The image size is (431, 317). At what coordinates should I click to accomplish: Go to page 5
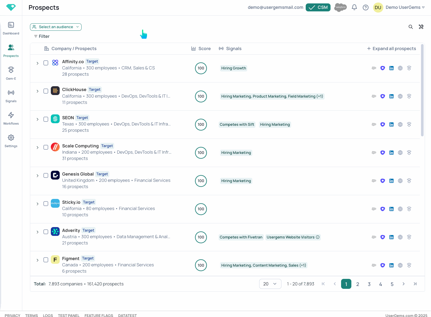click(x=392, y=284)
